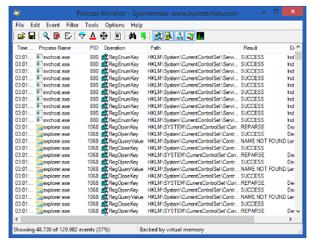Toggle the Autoscroll toolbar icon
The width and height of the screenshot is (309, 242).
tap(57, 36)
